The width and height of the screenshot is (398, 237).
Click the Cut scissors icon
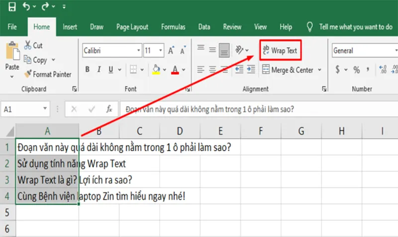[27, 46]
